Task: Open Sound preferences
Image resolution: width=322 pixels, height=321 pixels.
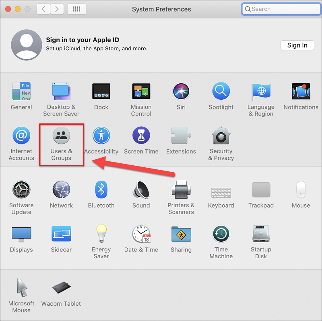Action: (x=141, y=189)
